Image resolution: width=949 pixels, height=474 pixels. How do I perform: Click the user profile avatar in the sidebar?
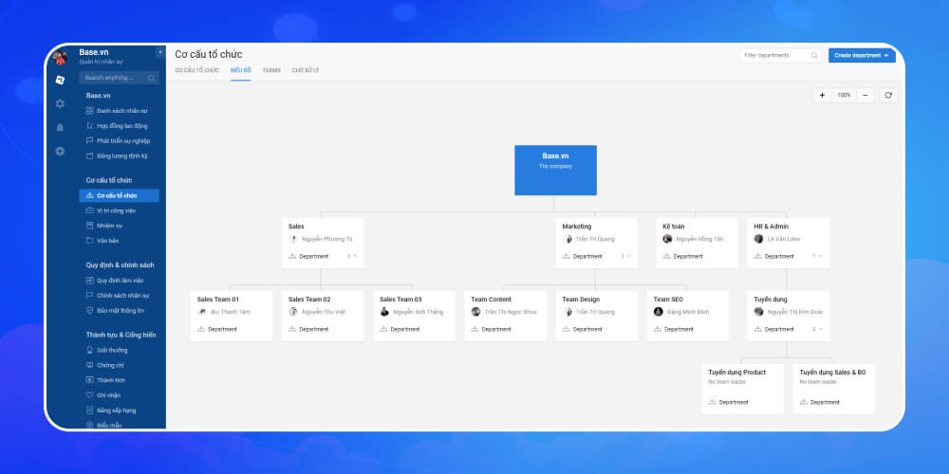click(x=60, y=58)
